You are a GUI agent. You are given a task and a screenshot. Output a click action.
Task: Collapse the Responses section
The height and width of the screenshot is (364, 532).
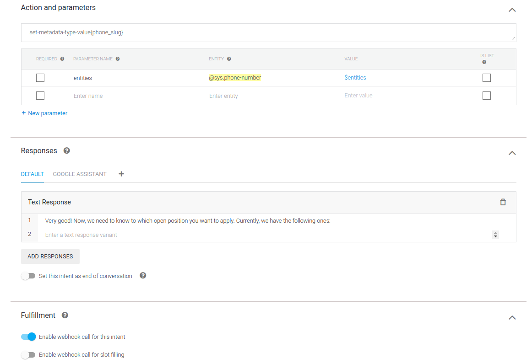click(x=512, y=153)
